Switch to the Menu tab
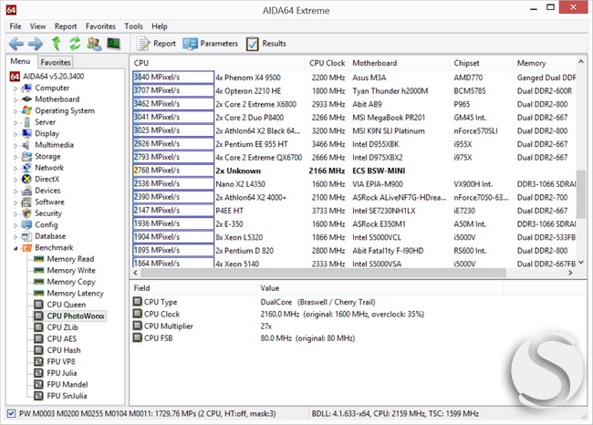The image size is (593, 425). tap(20, 61)
